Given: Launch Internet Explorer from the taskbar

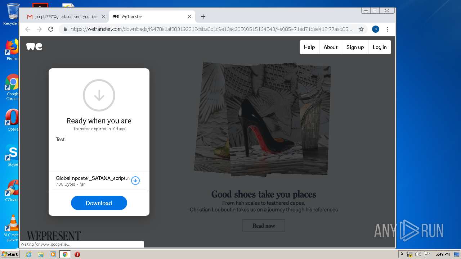Looking at the screenshot, I should tap(29, 254).
